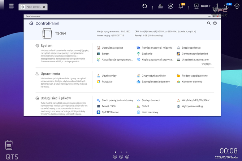Open the Control Panel help icon
The width and height of the screenshot is (242, 161).
(215, 23)
